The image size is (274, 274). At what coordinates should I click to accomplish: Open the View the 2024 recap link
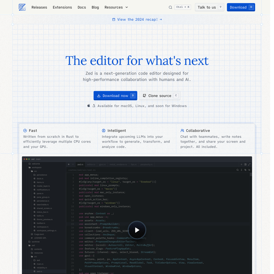(137, 19)
